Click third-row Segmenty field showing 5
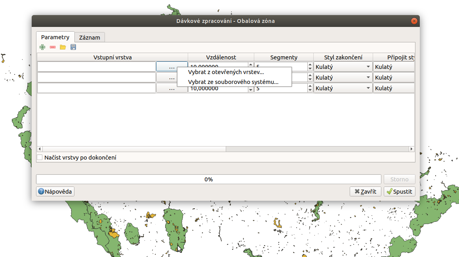The width and height of the screenshot is (459, 257). click(281, 89)
